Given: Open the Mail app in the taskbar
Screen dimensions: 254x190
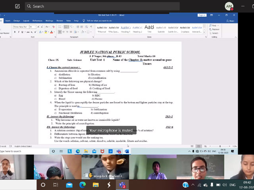Looking at the screenshot, I should pos(69,185).
